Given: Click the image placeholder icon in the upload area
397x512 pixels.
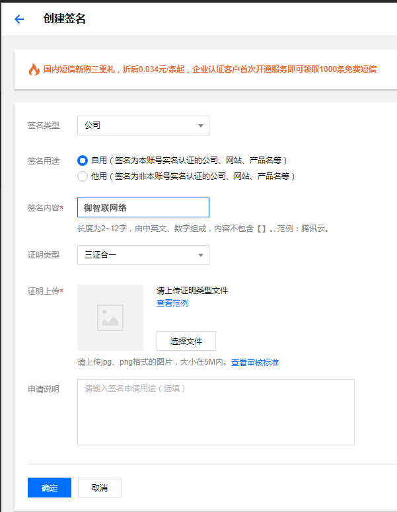Looking at the screenshot, I should tap(110, 318).
